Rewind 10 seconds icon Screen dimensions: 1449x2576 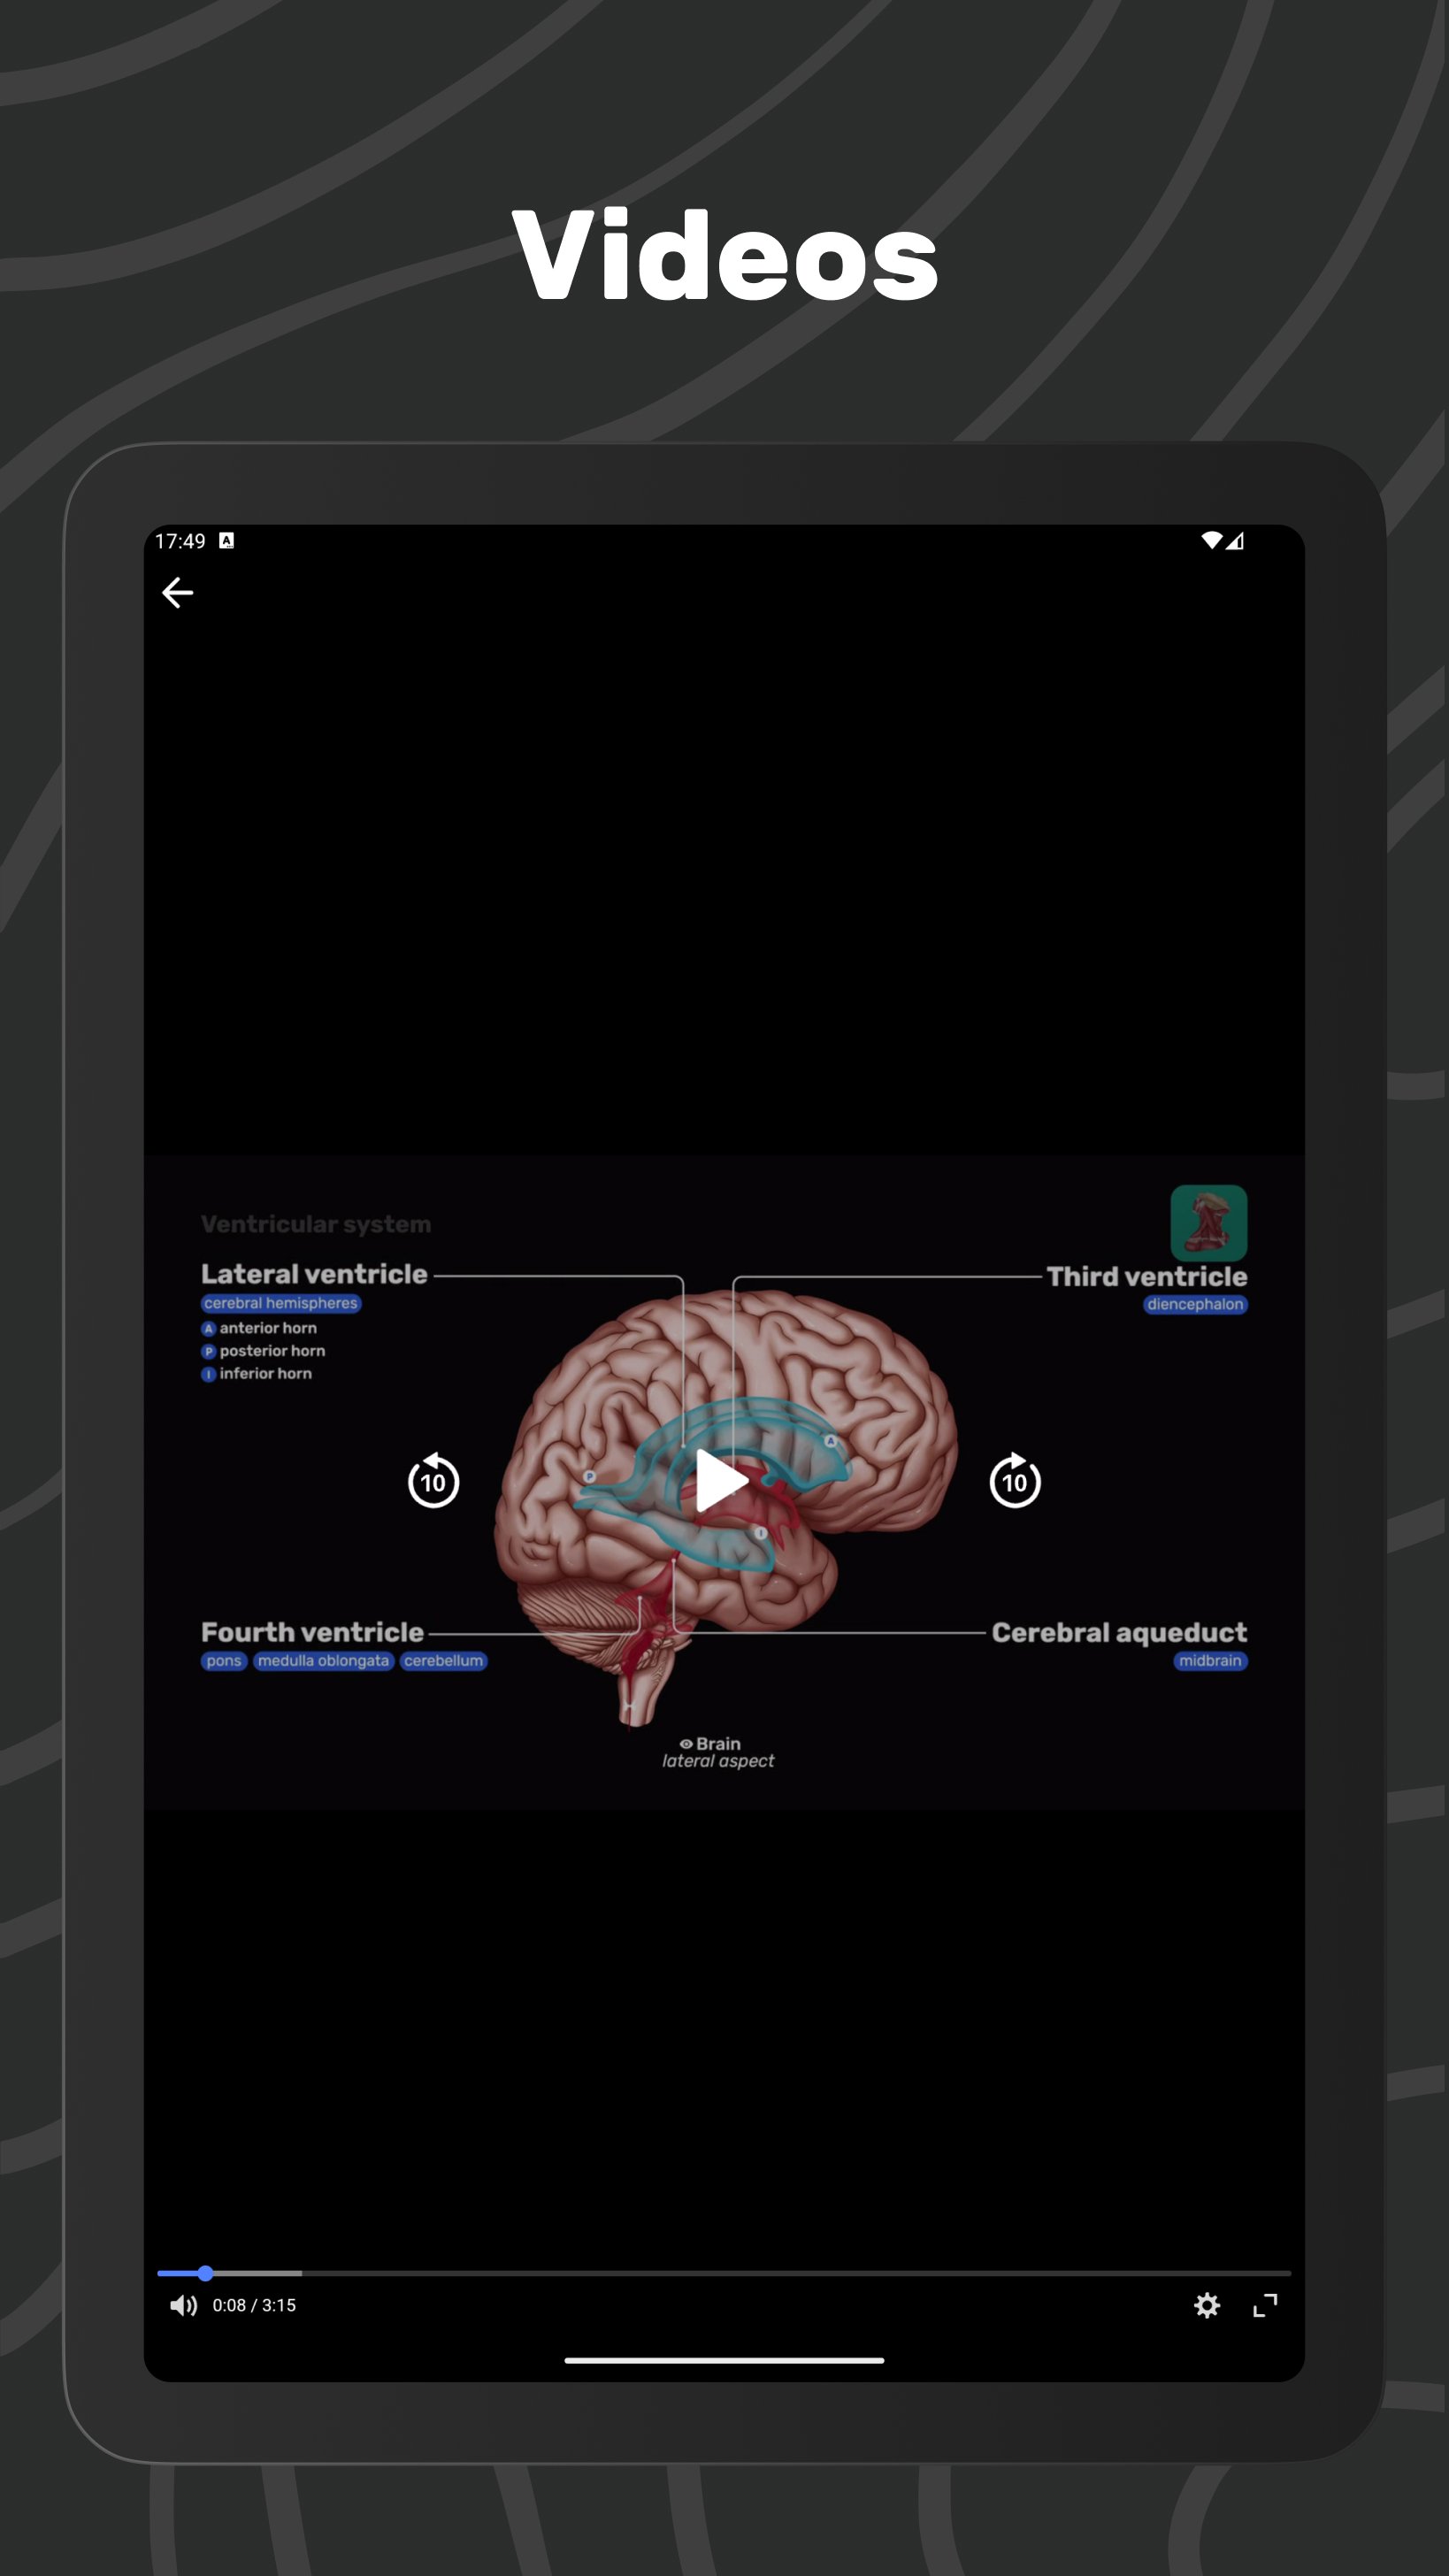point(433,1480)
